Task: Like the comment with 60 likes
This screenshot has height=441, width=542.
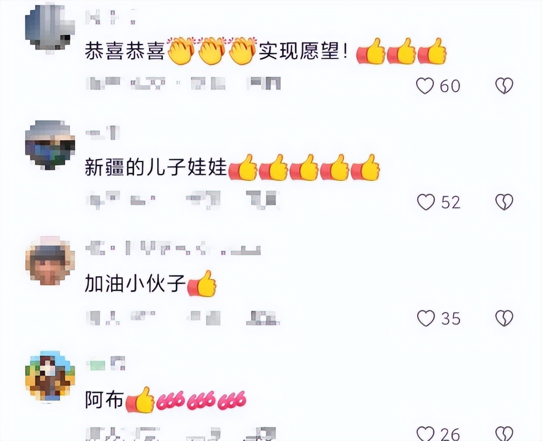Action: (425, 85)
